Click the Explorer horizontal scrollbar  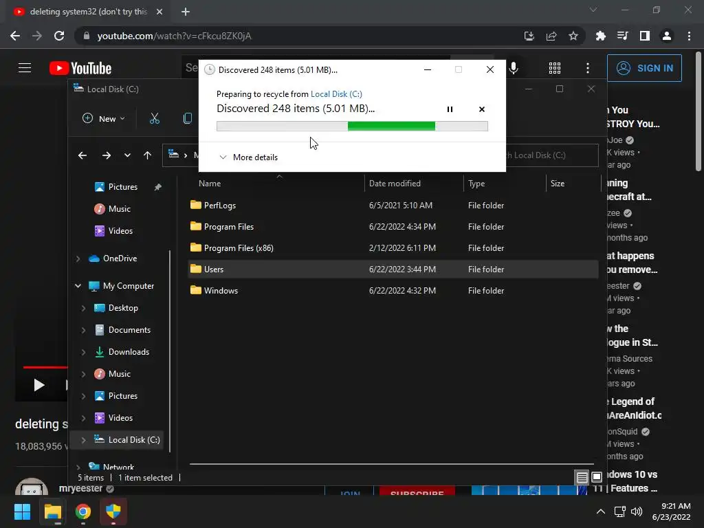point(391,464)
